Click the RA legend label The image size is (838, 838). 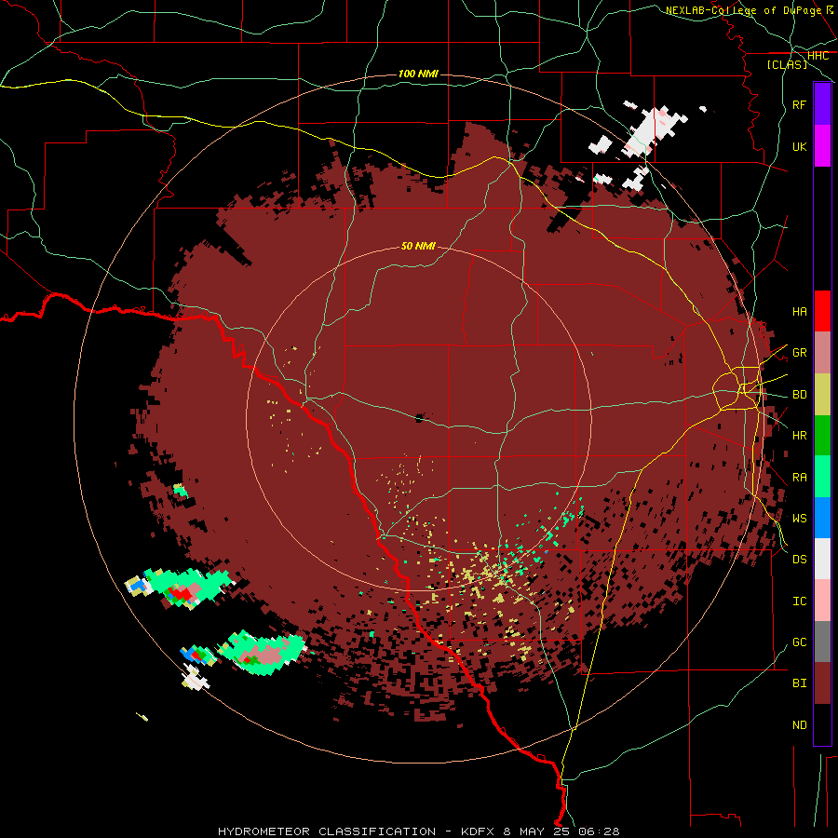[800, 477]
